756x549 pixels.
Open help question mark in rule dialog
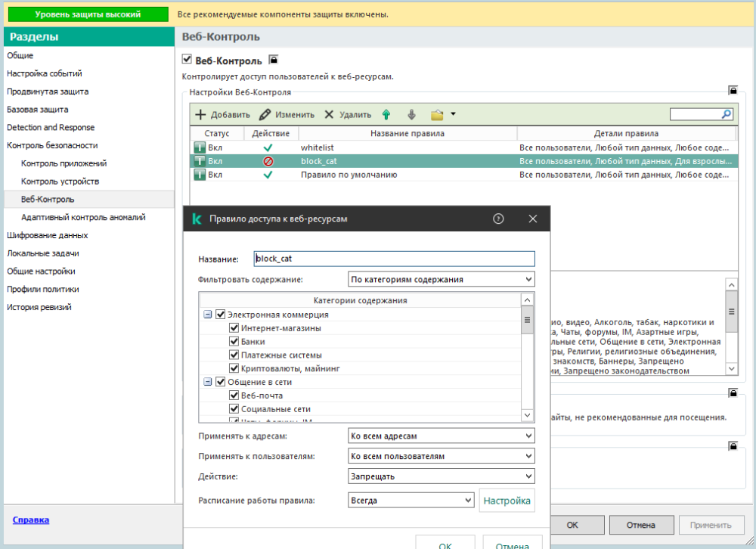[x=498, y=219]
